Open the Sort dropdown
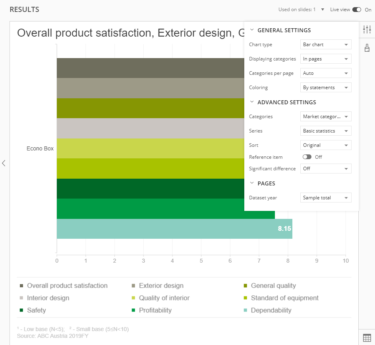 point(326,145)
